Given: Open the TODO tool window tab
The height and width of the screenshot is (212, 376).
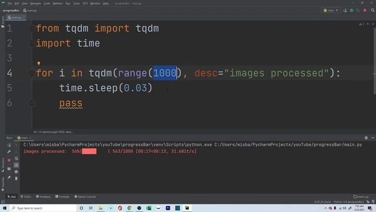Looking at the screenshot, I should pyautogui.click(x=26, y=197).
